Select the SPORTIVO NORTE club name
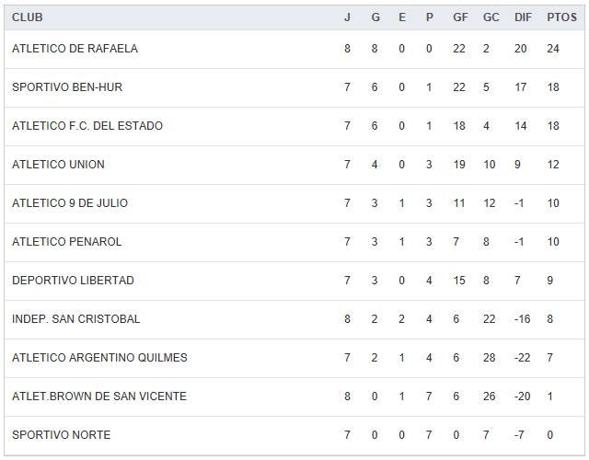This screenshot has width=589, height=460. tap(61, 435)
